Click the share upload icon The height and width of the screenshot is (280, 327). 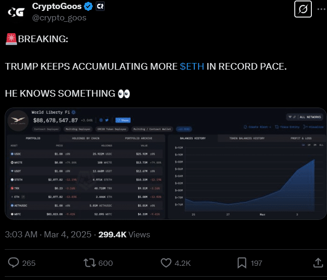point(318,262)
